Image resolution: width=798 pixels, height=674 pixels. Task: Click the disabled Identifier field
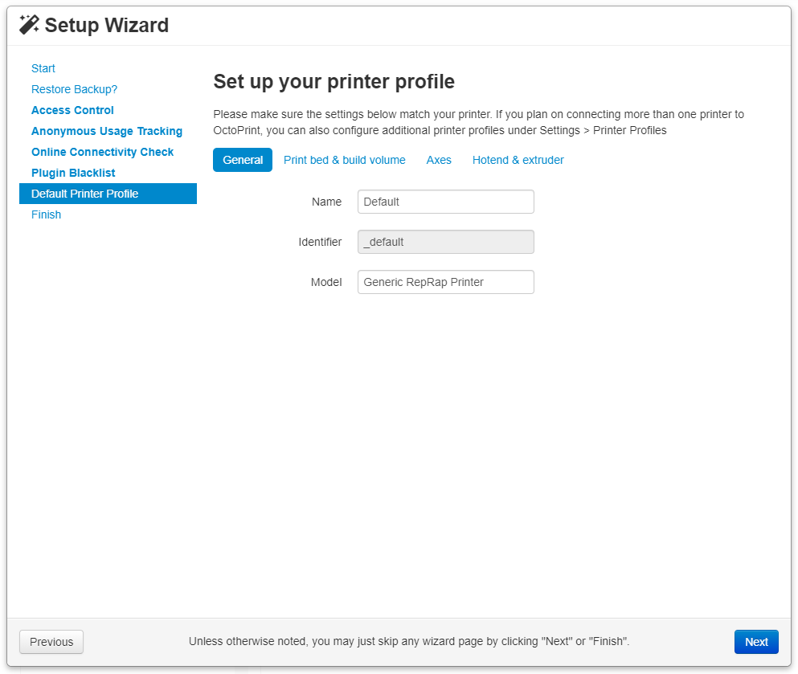[x=446, y=242]
